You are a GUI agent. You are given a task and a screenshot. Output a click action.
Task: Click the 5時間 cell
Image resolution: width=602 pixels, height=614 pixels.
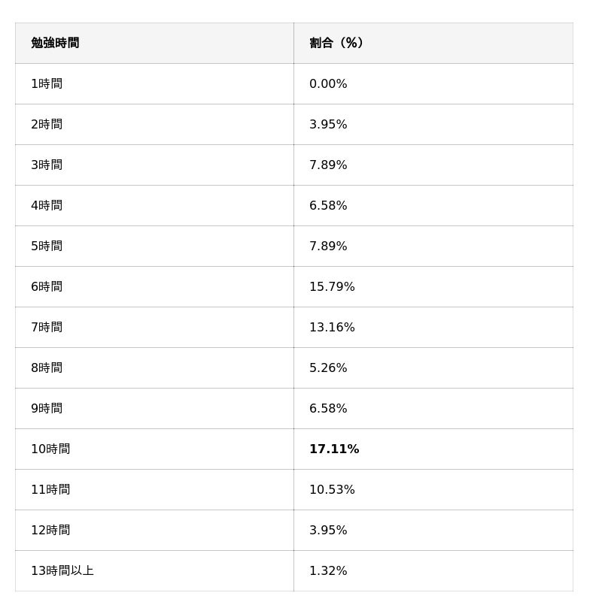[x=47, y=247]
